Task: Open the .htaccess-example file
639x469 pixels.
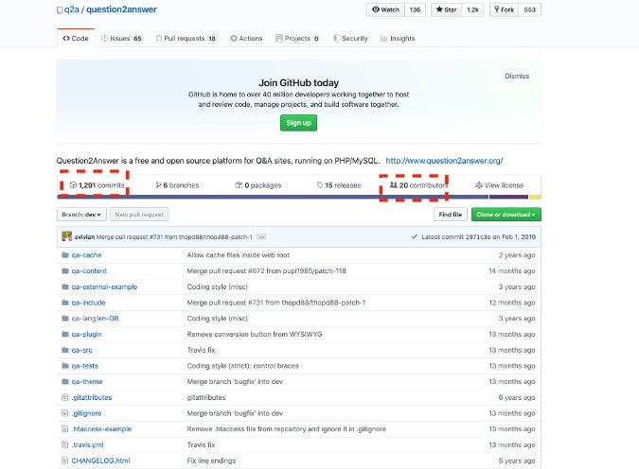Action: [x=101, y=429]
